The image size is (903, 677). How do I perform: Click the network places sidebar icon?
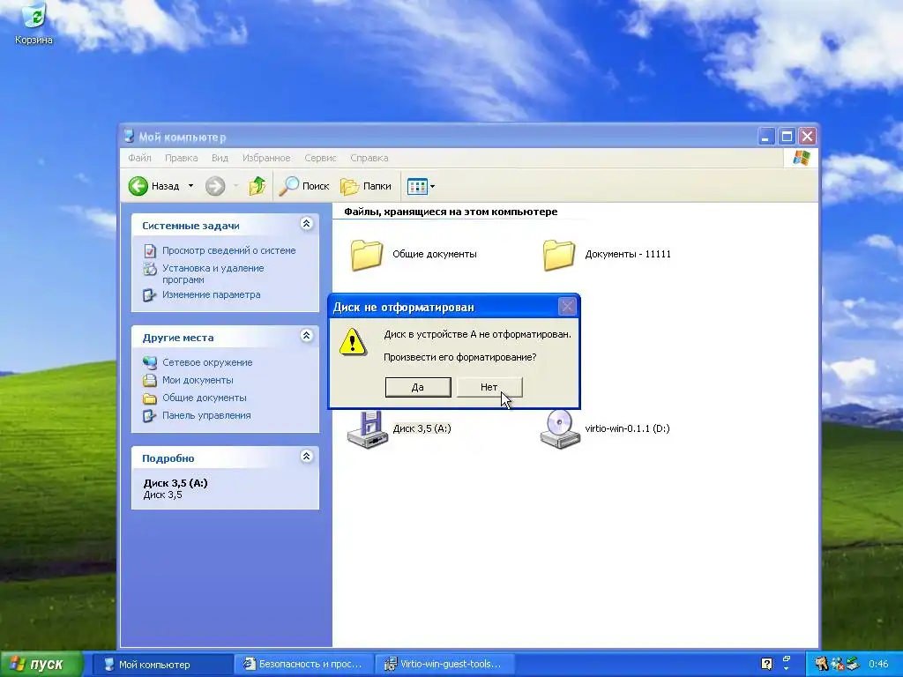[x=150, y=362]
